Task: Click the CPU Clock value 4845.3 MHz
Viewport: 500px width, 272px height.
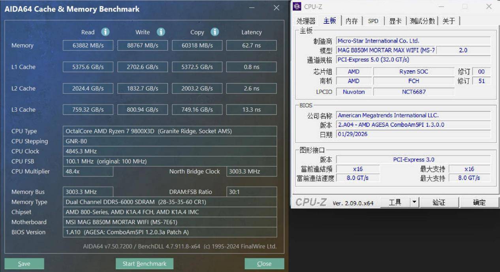Action: click(170, 151)
